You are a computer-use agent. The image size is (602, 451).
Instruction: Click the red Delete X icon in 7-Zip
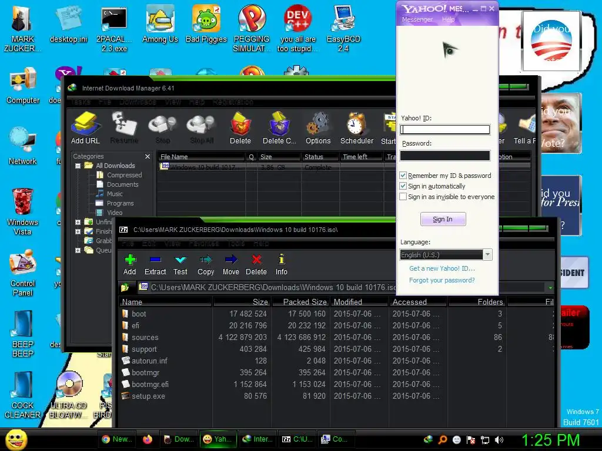point(256,260)
